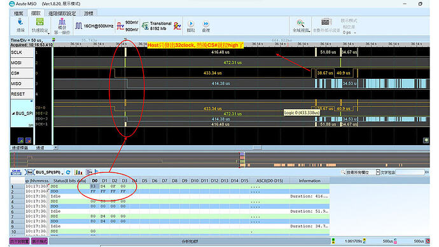Click the D0 column header
The width and height of the screenshot is (439, 247).
pyautogui.click(x=95, y=181)
